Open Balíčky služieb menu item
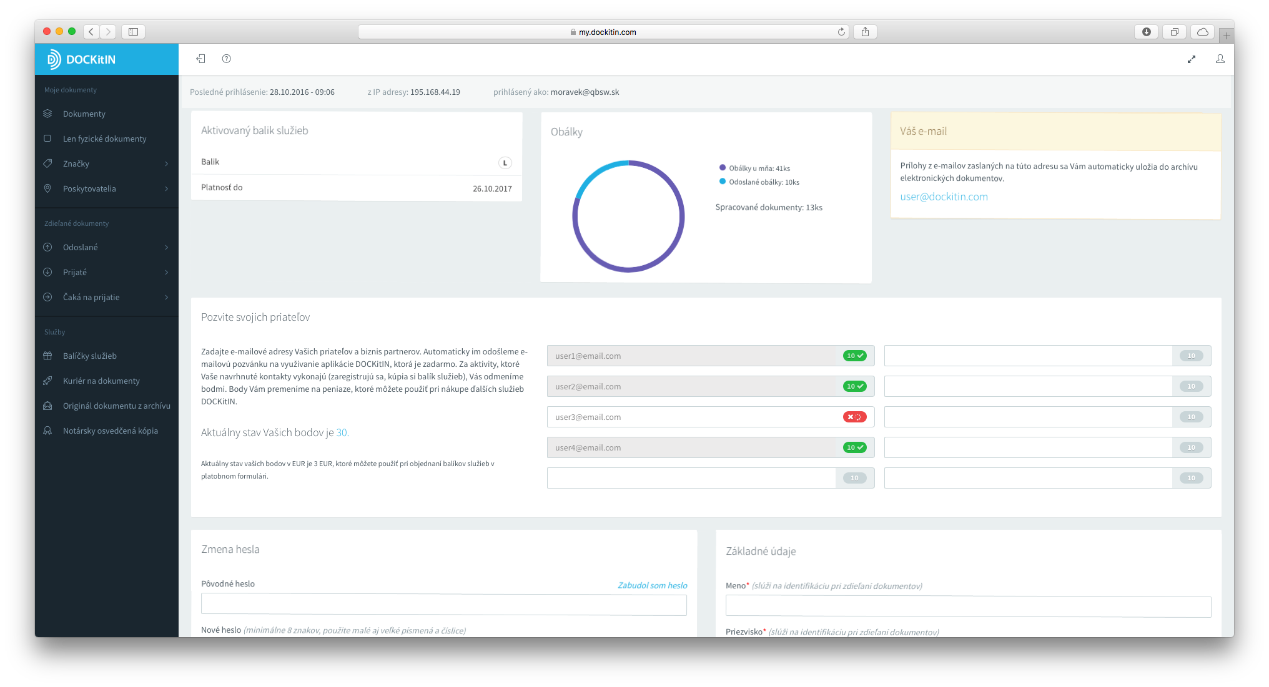Screen dimensions: 1269x687 [90, 356]
